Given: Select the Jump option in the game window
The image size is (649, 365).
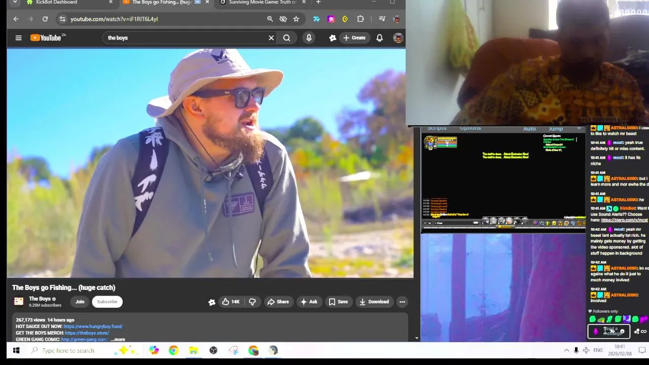Looking at the screenshot, I should pyautogui.click(x=556, y=129).
